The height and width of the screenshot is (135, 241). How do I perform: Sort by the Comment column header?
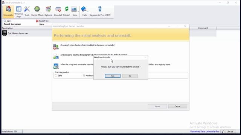pos(203,28)
